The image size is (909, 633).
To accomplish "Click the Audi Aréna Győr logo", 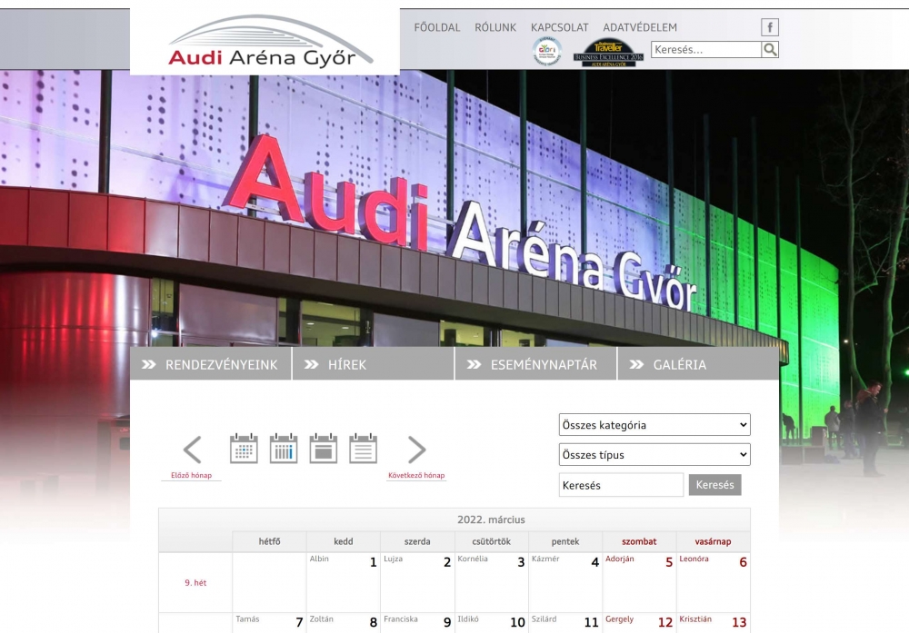I will (x=265, y=41).
